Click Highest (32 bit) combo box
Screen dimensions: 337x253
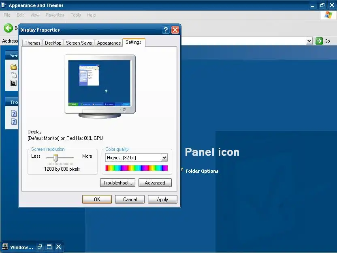137,158
